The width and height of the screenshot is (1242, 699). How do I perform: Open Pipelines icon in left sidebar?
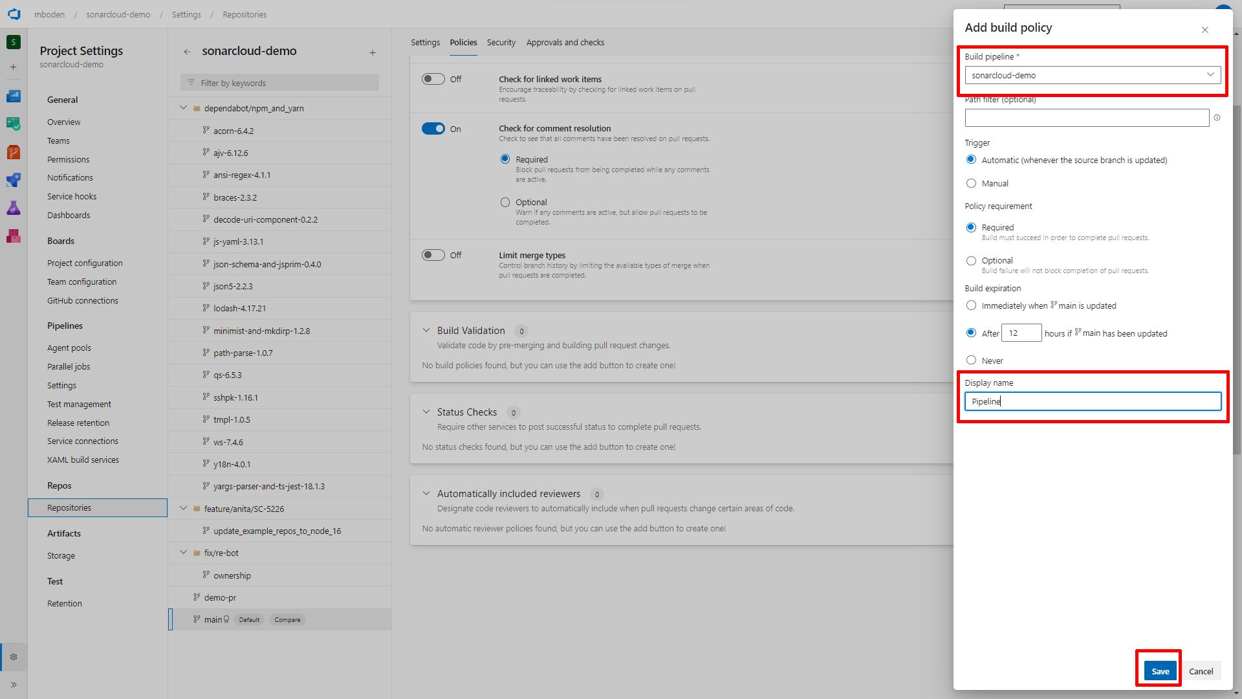[14, 180]
